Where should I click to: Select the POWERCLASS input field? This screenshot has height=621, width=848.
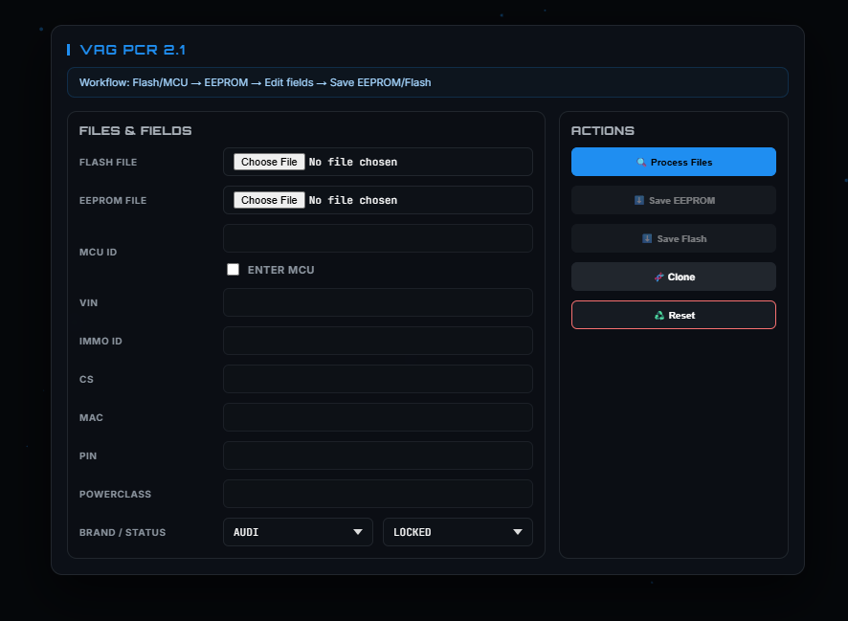point(377,494)
